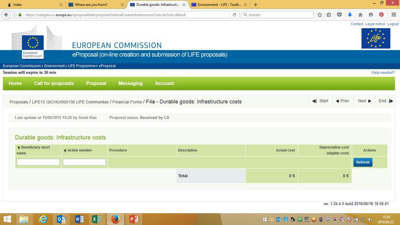Open a new browser tab
400x225 pixels.
[255, 5]
